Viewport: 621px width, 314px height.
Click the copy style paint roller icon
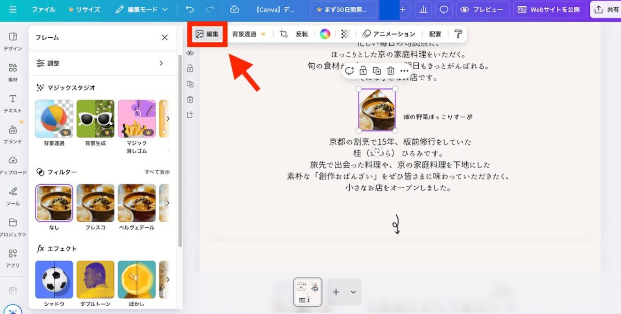click(x=458, y=34)
